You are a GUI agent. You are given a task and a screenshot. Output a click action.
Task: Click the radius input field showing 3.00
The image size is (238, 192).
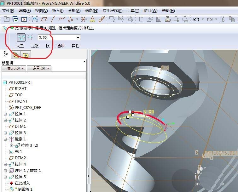[57, 37]
